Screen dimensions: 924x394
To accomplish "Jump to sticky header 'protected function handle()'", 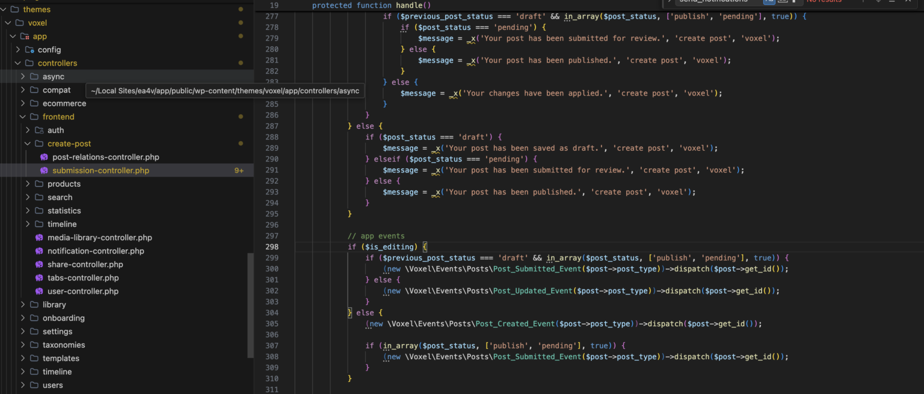I will [371, 5].
